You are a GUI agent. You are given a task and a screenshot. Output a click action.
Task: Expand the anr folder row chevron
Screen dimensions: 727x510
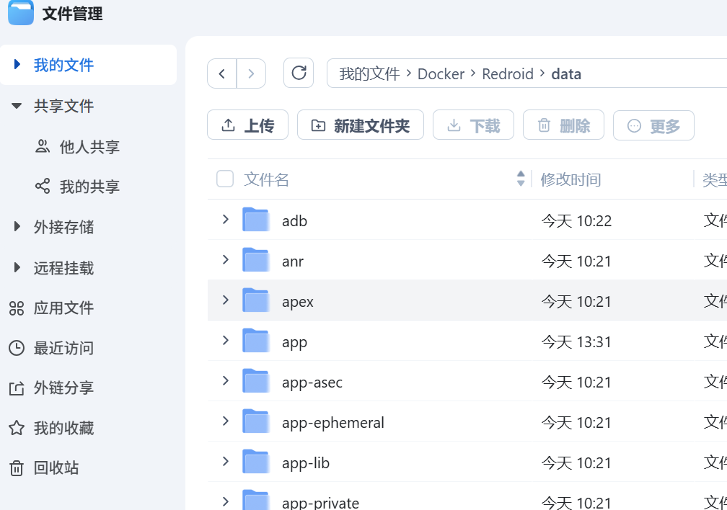(226, 259)
